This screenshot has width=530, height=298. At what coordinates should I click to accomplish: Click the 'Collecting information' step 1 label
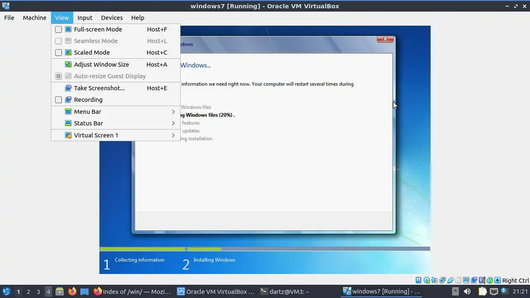click(140, 260)
